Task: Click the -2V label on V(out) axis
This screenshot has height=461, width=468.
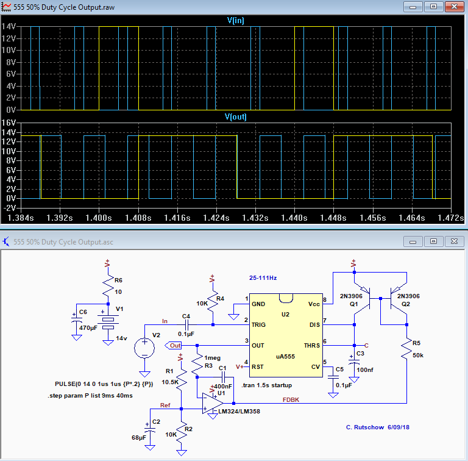Action: pos(9,208)
